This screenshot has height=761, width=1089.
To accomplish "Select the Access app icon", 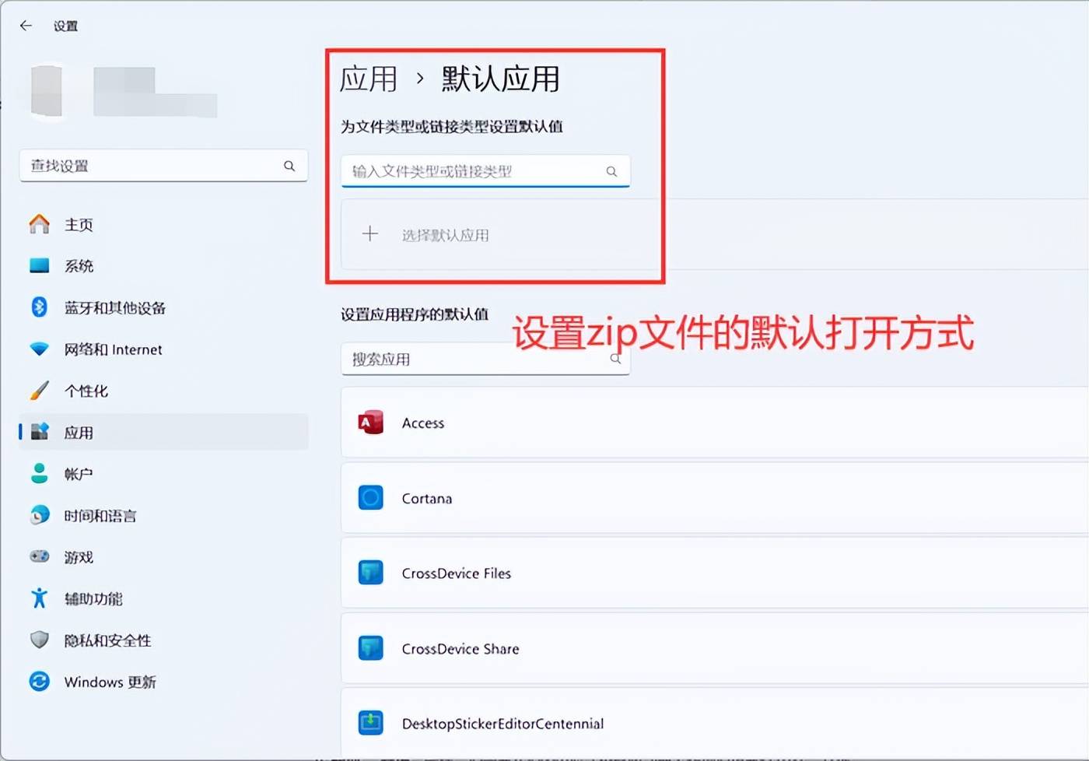I will click(x=370, y=423).
